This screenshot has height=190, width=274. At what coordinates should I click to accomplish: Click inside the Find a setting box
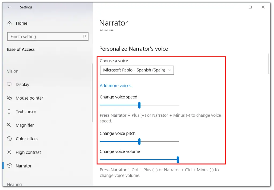click(x=43, y=36)
